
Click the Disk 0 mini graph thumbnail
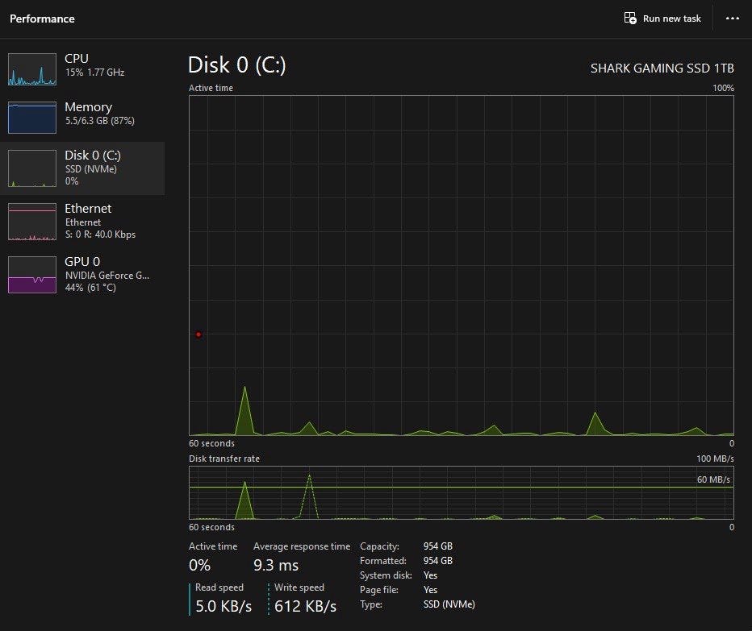32,168
